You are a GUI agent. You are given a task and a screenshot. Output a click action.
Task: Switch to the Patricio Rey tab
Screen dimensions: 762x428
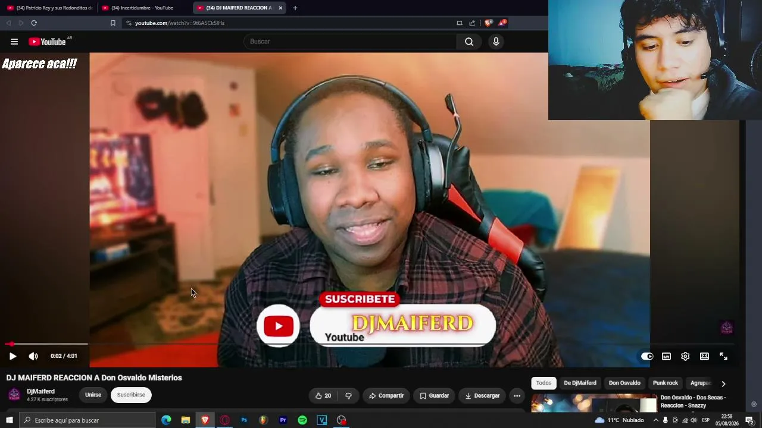pyautogui.click(x=50, y=8)
